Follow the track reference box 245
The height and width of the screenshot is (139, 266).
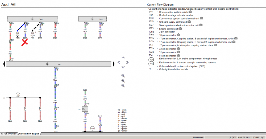[x=40, y=121]
